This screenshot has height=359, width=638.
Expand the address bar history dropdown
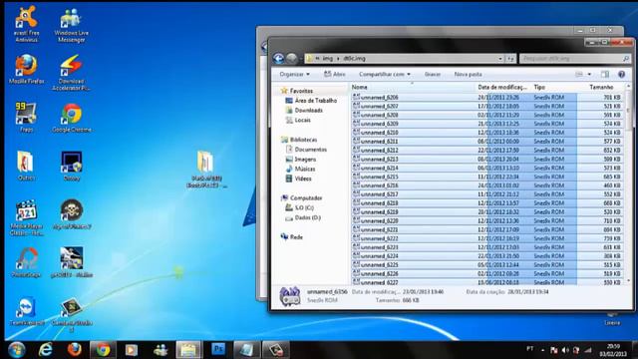pos(500,59)
